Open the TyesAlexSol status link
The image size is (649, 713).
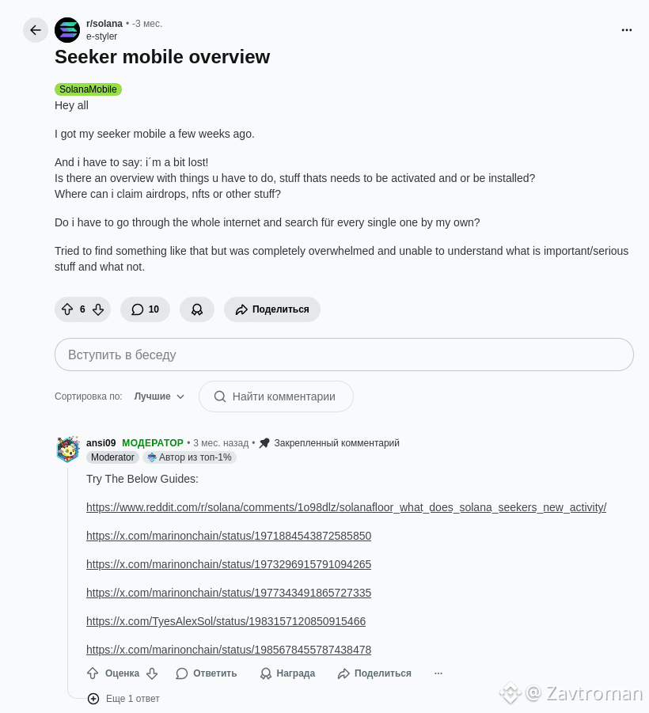pyautogui.click(x=226, y=621)
